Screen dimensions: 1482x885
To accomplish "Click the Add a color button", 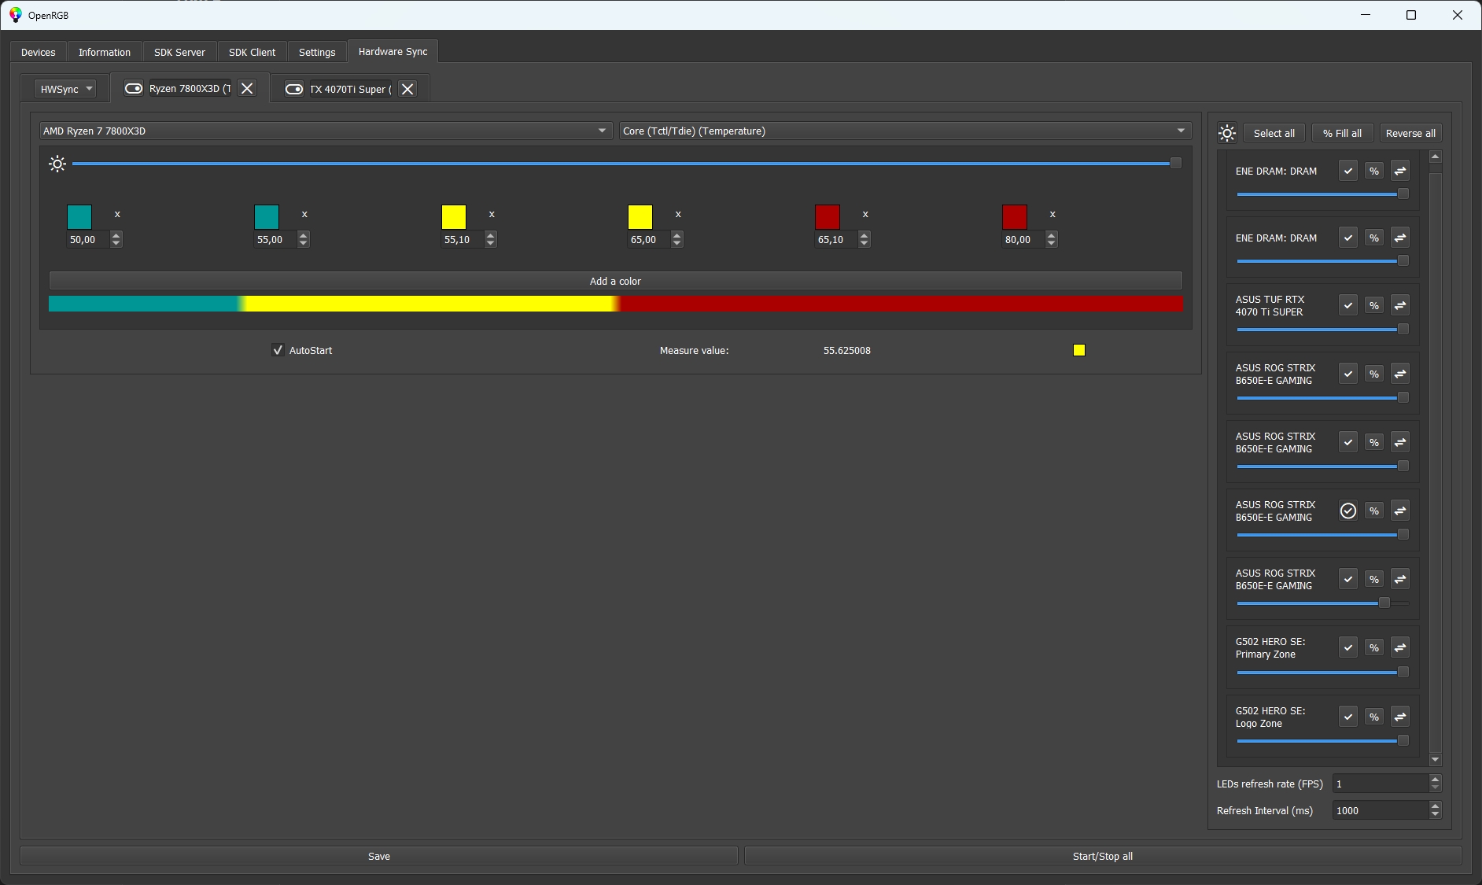I will tap(615, 281).
